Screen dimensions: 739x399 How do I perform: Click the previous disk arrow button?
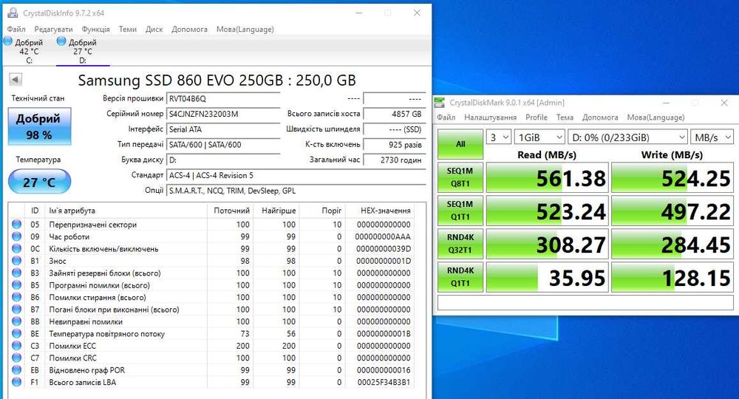(15, 79)
